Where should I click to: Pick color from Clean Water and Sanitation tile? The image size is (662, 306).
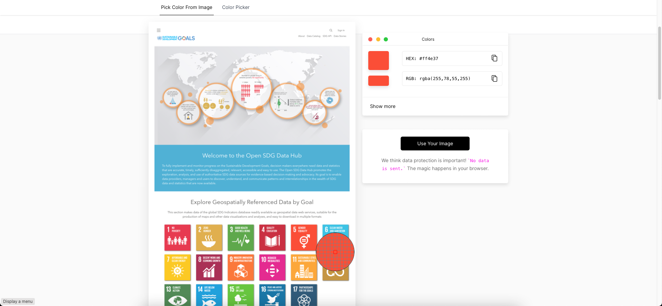[336, 228]
